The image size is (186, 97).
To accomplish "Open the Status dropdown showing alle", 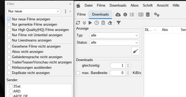I will coord(114,43).
